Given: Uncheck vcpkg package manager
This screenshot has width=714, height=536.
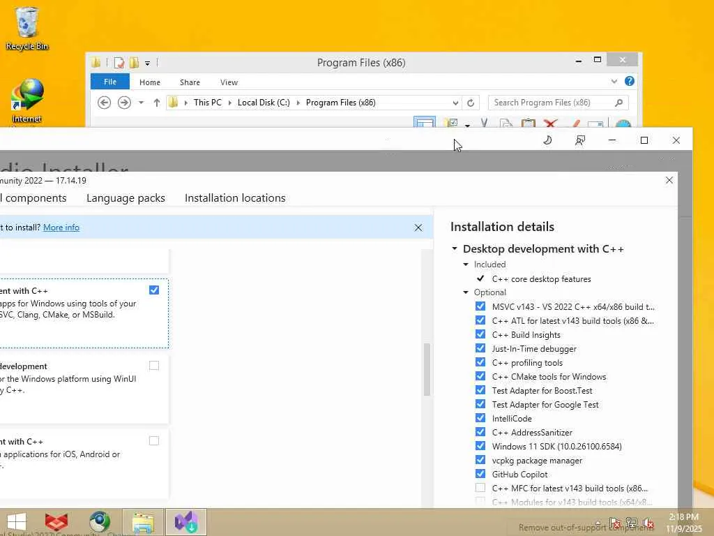Looking at the screenshot, I should pyautogui.click(x=480, y=460).
